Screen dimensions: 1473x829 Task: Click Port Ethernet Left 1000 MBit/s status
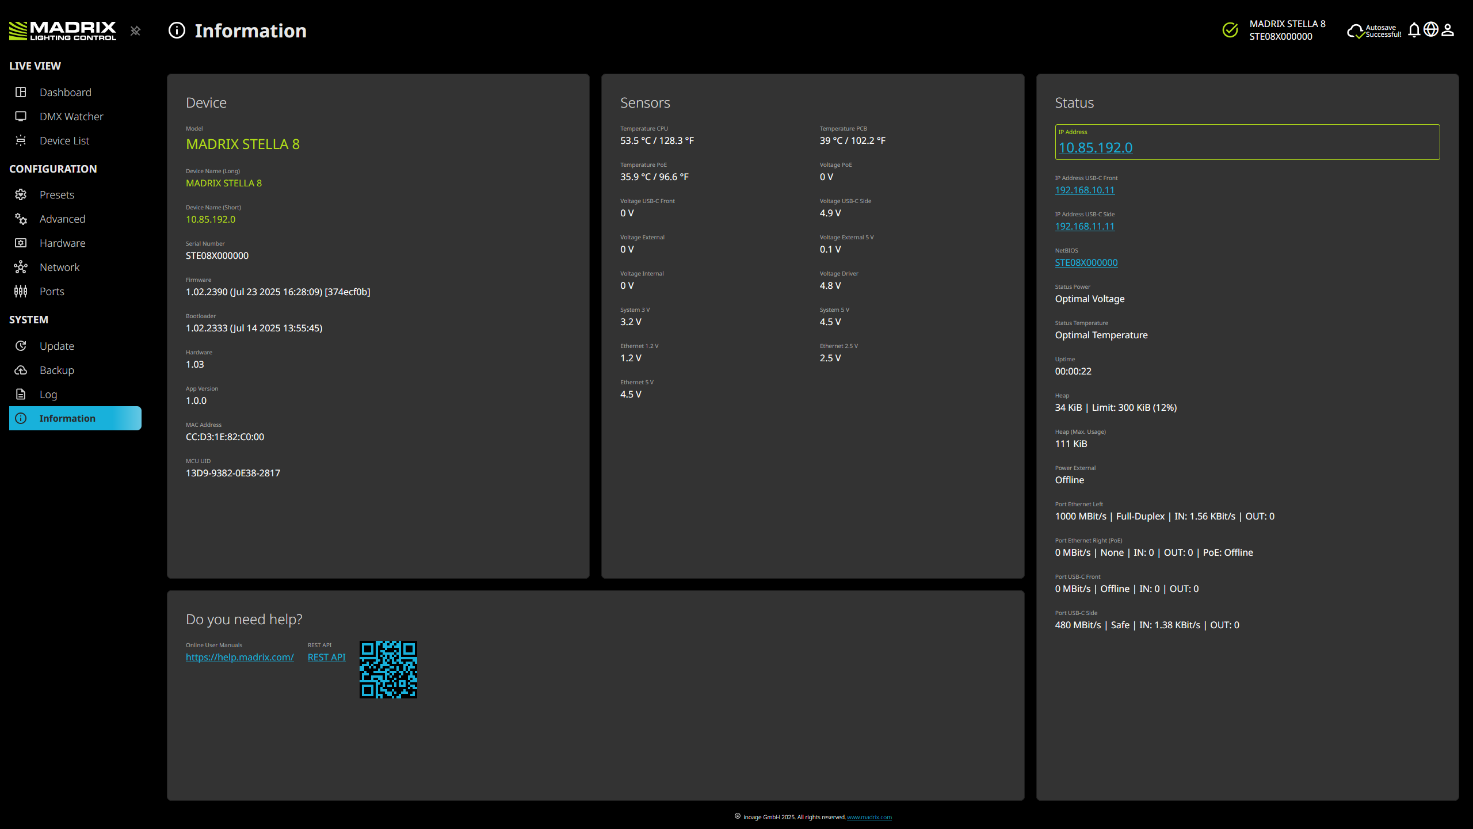pos(1164,516)
